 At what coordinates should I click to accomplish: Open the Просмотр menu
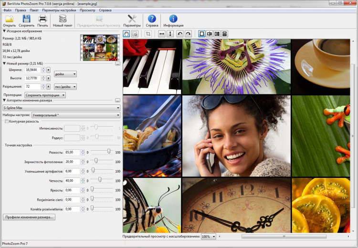pyautogui.click(x=87, y=10)
